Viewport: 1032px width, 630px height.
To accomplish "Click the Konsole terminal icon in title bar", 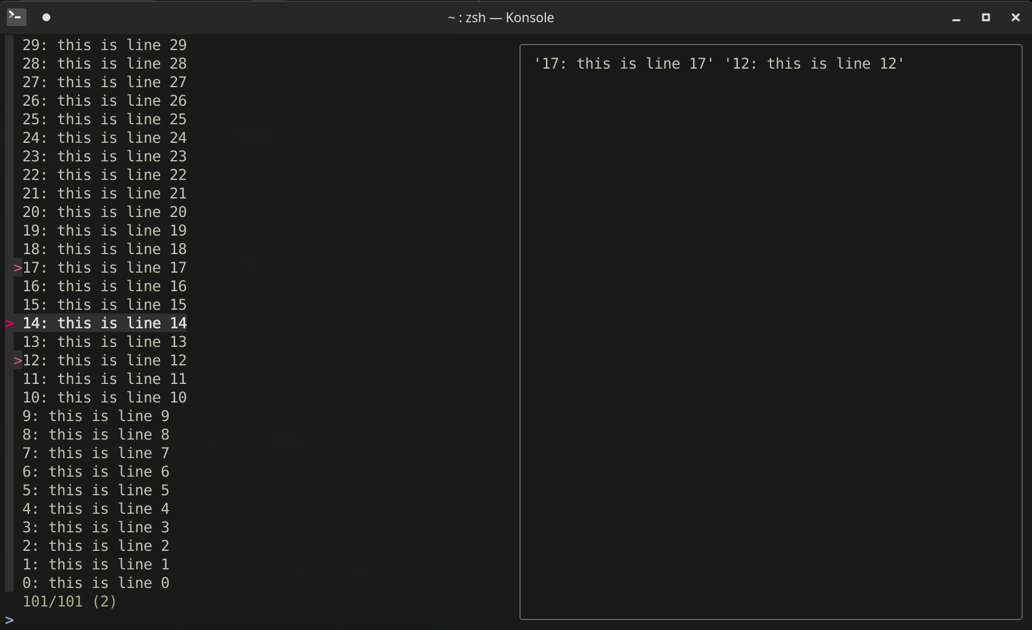I will (16, 17).
